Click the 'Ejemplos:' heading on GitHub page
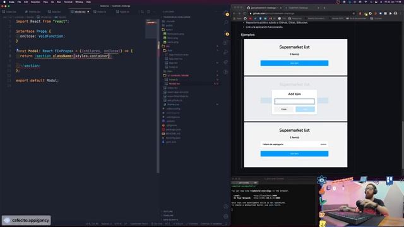404x227 pixels. pyautogui.click(x=248, y=35)
